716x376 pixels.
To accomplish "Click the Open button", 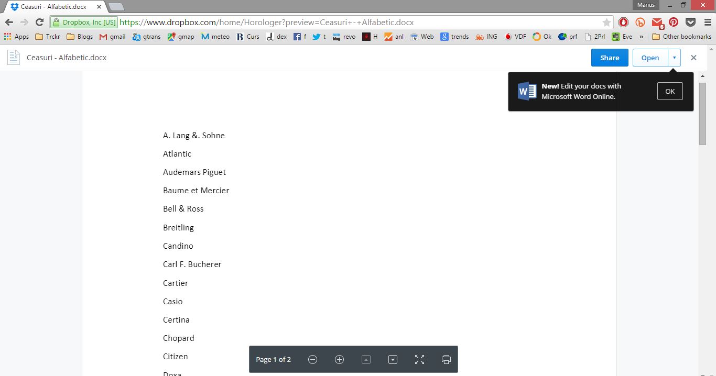I will (650, 58).
